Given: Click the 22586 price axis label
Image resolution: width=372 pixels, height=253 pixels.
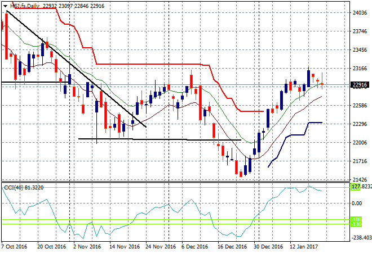Looking at the screenshot, I should pyautogui.click(x=360, y=106).
